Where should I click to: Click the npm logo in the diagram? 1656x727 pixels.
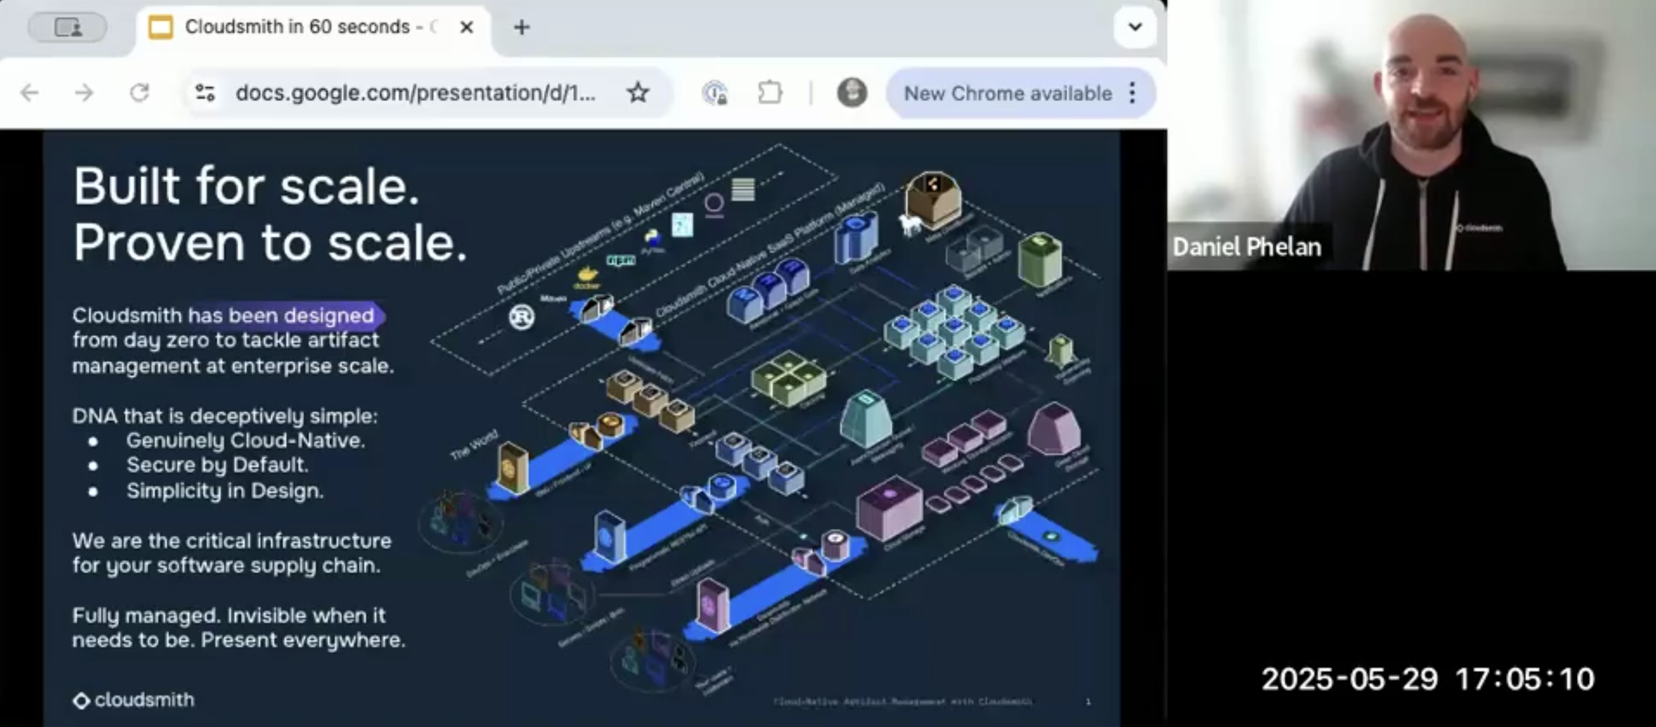click(x=621, y=260)
